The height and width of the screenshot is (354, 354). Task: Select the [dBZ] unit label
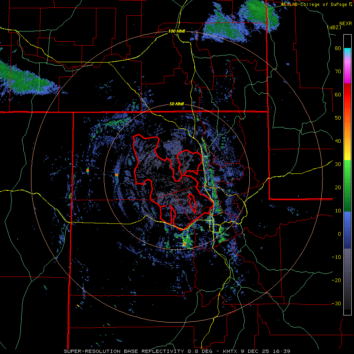334,27
